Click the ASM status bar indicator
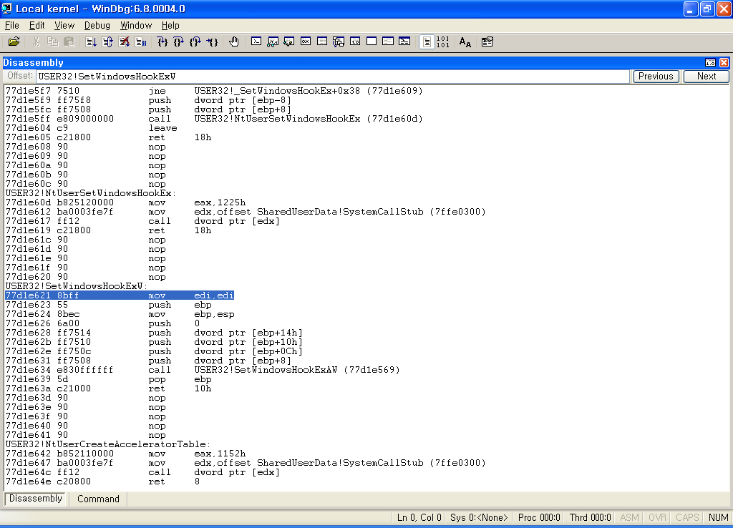Viewport: 733px width, 528px height. [629, 517]
